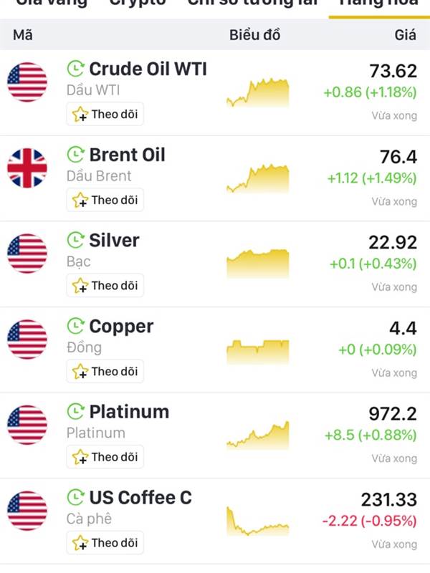Image resolution: width=430 pixels, height=573 pixels.
Task: Toggle Theo dõi for Crude Oil WTI
Action: (105, 115)
